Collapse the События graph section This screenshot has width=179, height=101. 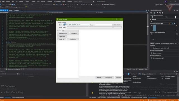click(x=150, y=20)
